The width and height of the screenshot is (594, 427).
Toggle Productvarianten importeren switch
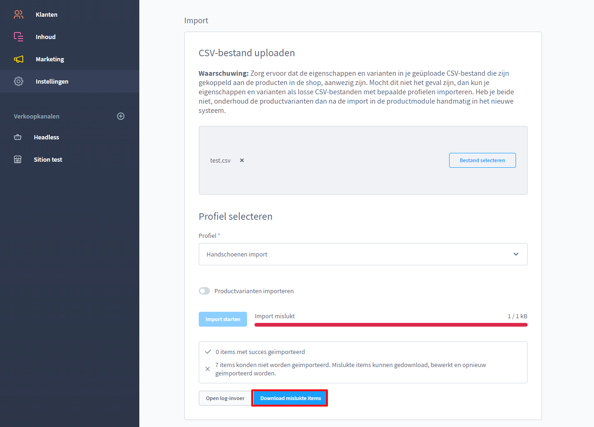click(x=204, y=291)
